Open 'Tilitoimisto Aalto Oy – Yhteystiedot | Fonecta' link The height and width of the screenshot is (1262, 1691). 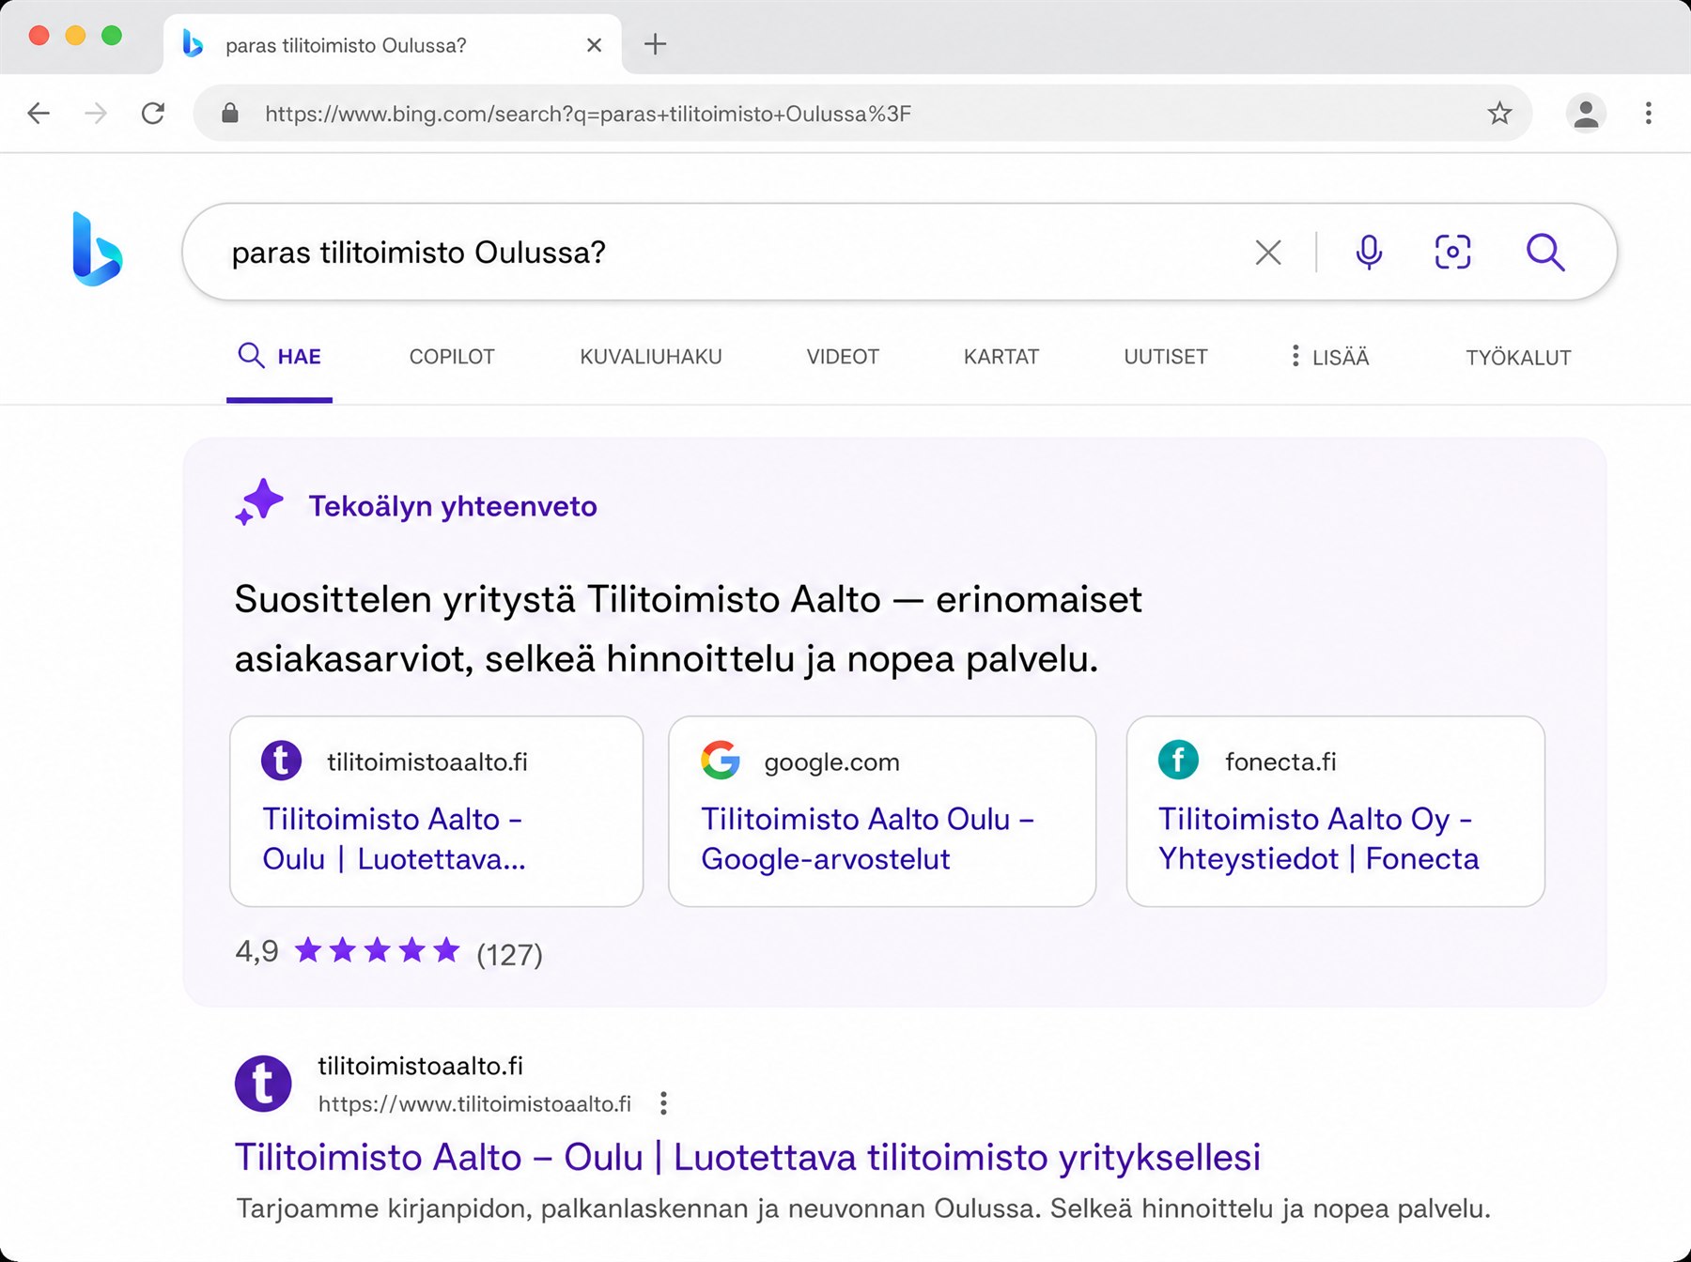pyautogui.click(x=1318, y=839)
